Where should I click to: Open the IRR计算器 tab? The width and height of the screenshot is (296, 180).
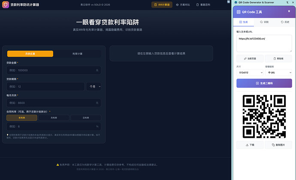pyautogui.click(x=162, y=5)
